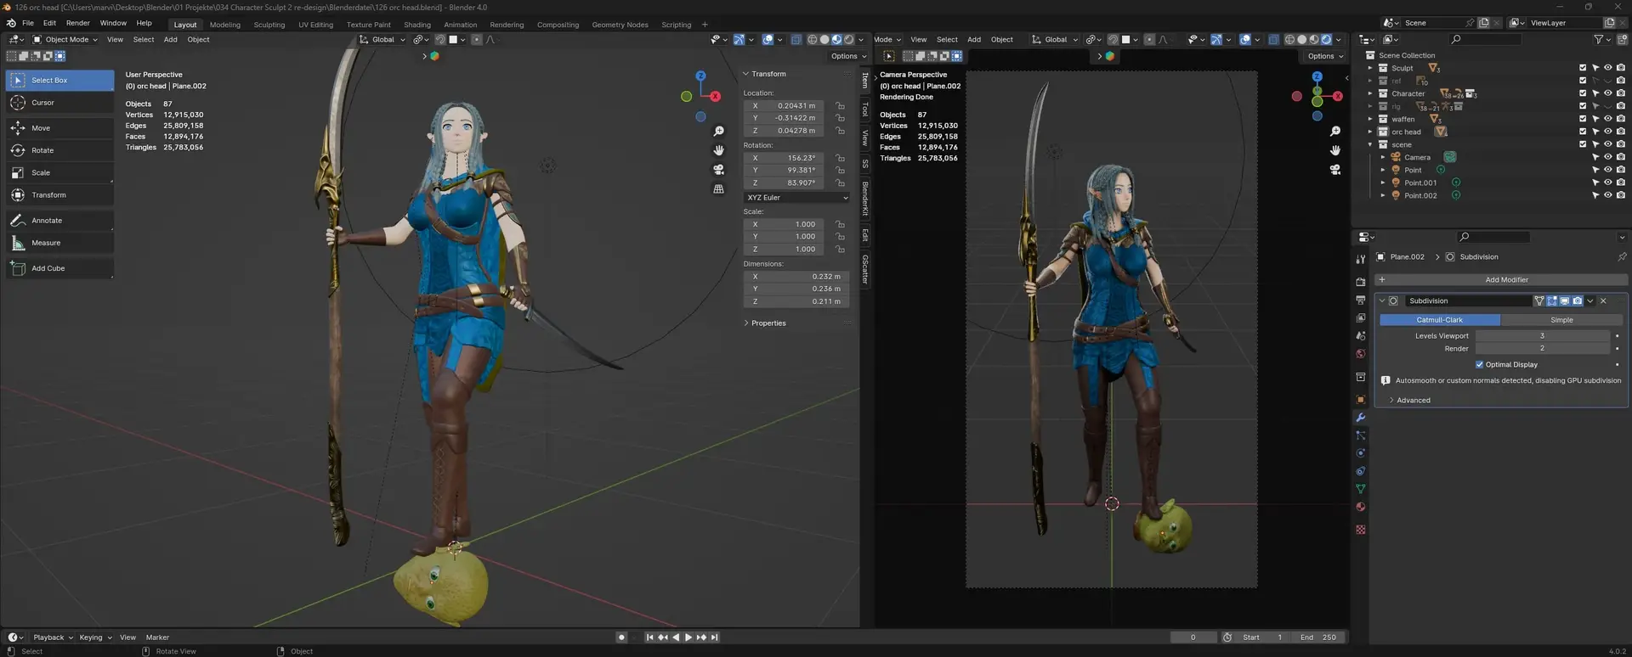Open the Render menu
Viewport: 1632px width, 657px height.
(x=77, y=23)
